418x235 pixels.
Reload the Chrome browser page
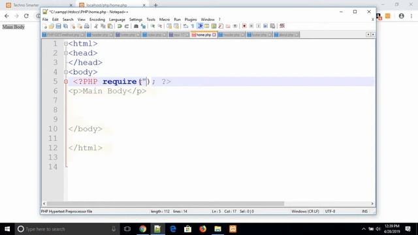click(x=26, y=16)
